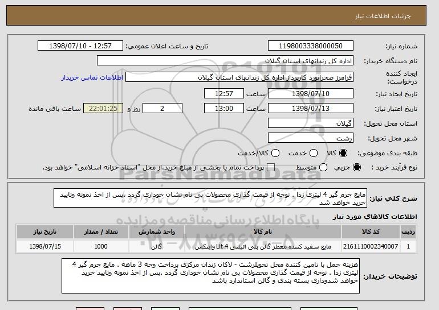Click the announcement date field 1398/07/10 - 12:57

tap(80, 46)
